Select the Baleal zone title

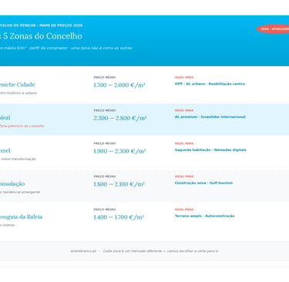(x=5, y=118)
